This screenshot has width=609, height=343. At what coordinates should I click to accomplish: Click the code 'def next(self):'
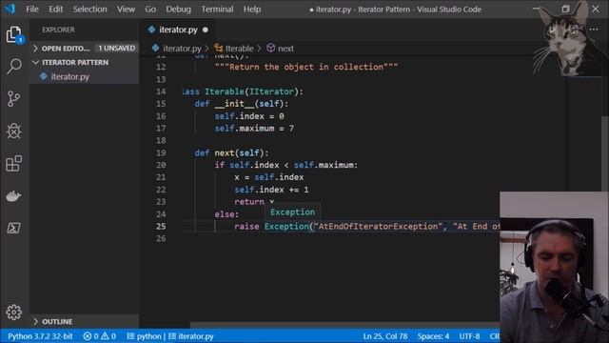[x=231, y=152]
